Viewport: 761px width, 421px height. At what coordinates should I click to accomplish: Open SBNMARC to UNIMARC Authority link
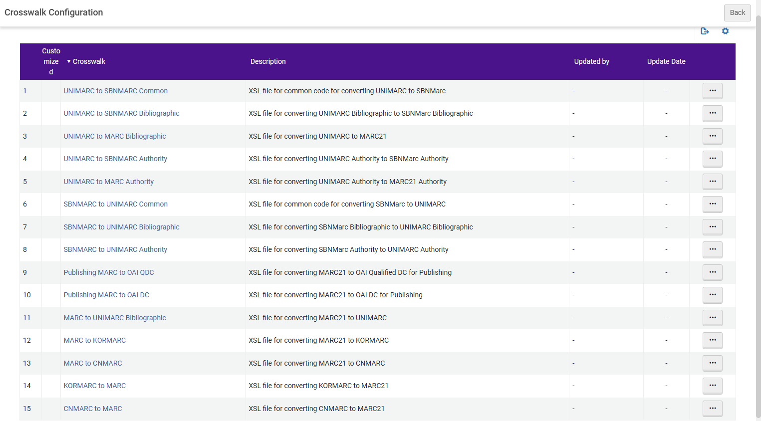point(115,249)
